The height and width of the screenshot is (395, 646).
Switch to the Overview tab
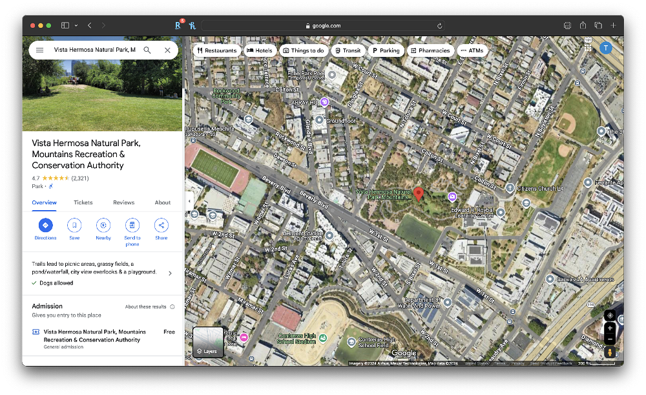44,202
